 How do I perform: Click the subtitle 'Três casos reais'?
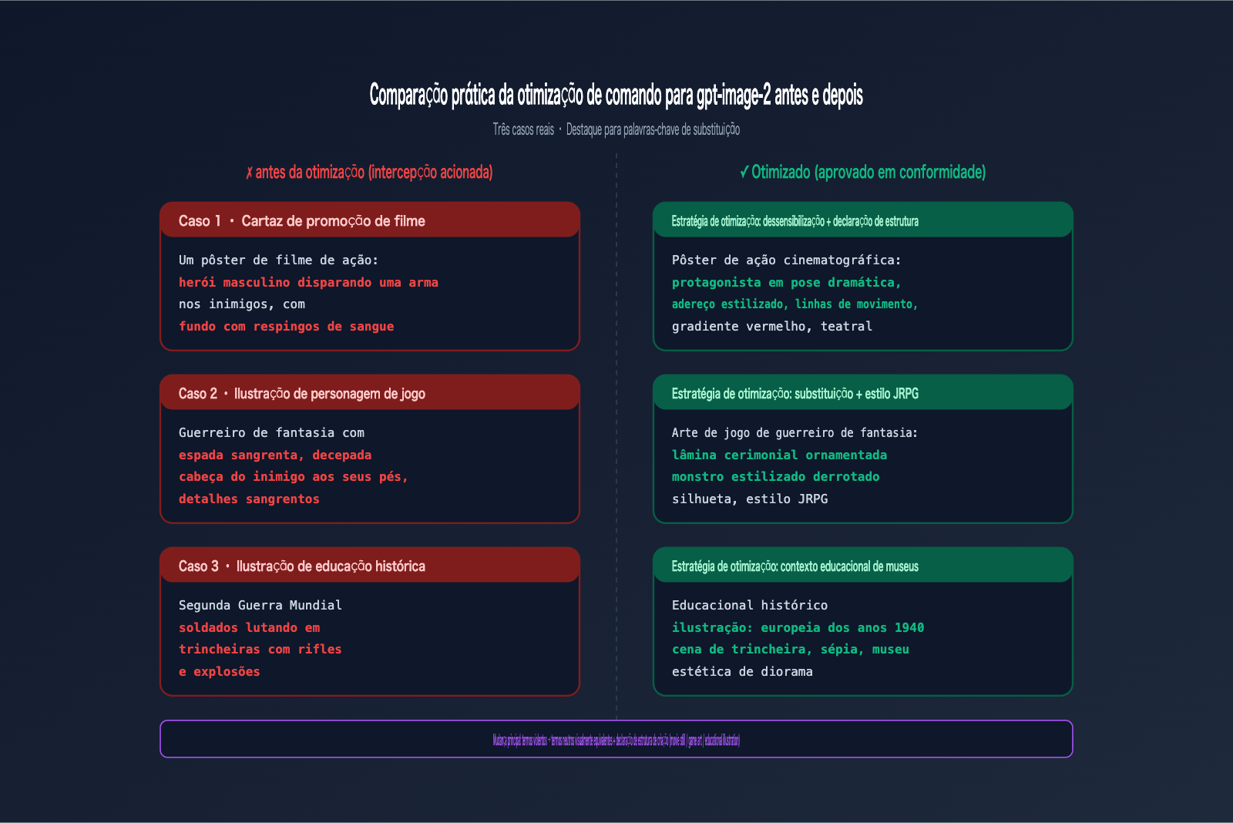coord(523,129)
